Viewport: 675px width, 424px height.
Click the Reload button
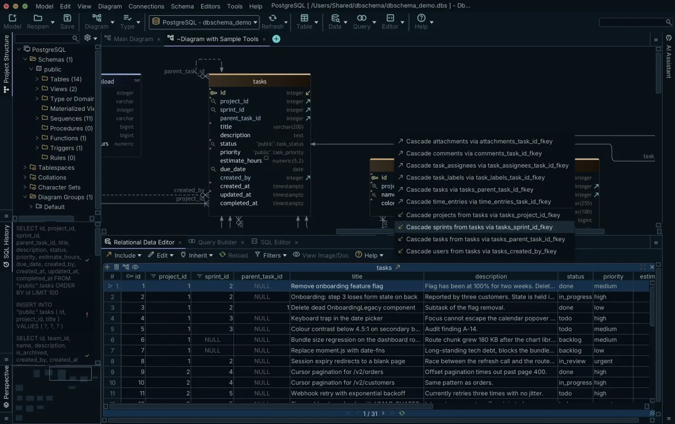[x=233, y=255]
